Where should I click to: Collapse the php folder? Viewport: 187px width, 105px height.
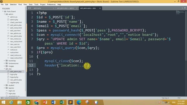point(4,69)
